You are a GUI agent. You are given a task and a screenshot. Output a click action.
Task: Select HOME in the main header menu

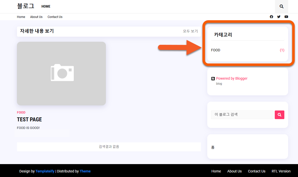(x=46, y=7)
